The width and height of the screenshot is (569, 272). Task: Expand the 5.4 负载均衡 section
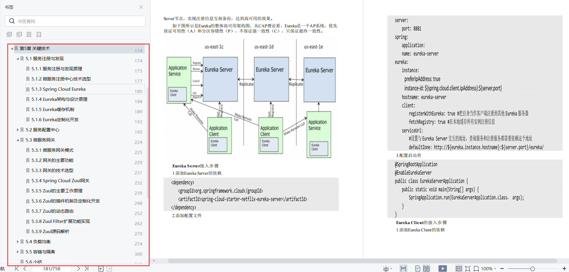tap(18, 242)
